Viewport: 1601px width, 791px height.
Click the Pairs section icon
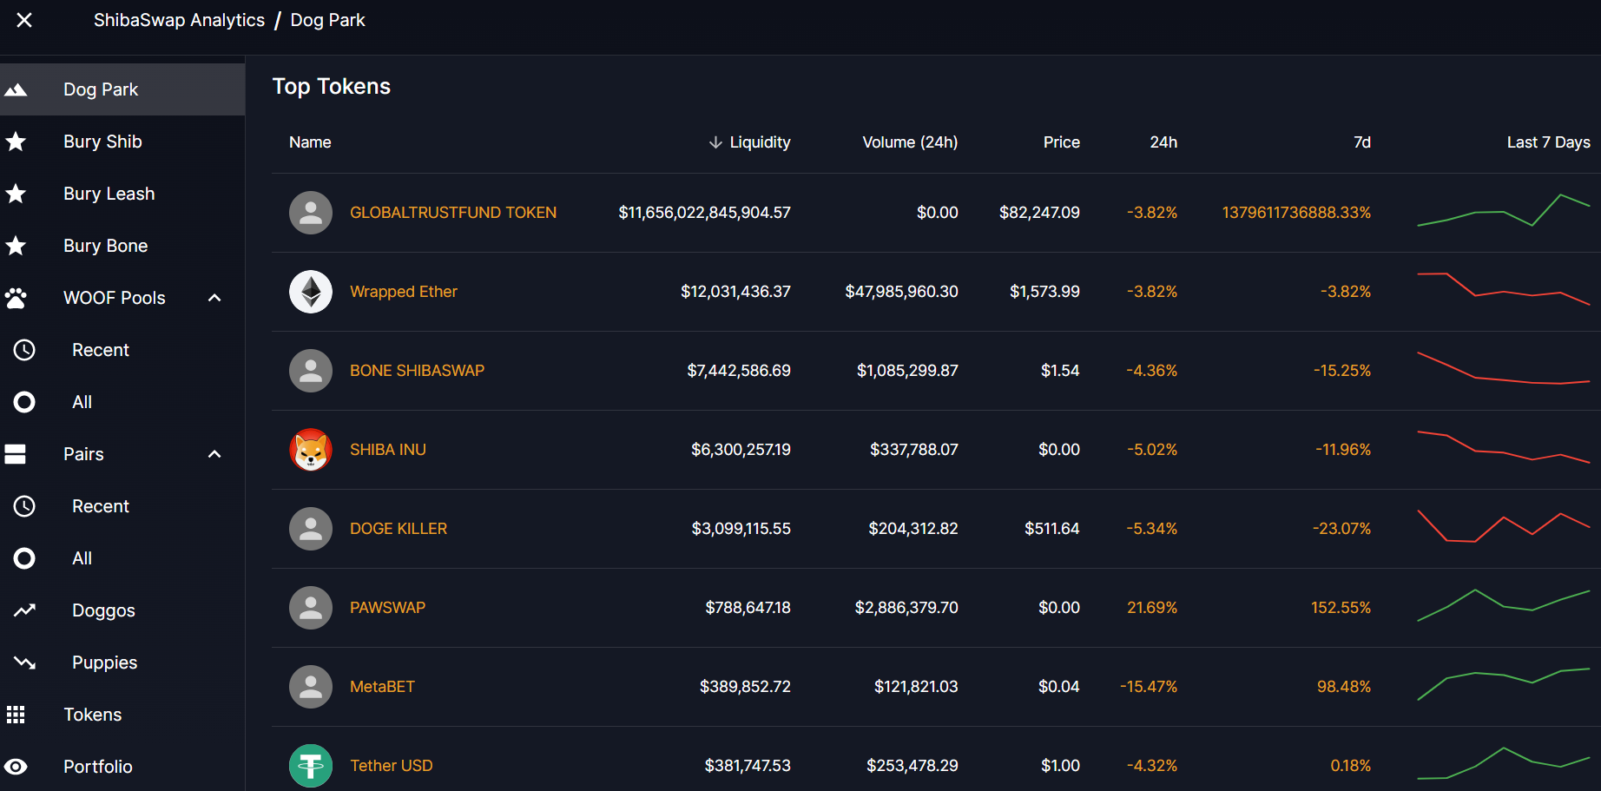(16, 454)
